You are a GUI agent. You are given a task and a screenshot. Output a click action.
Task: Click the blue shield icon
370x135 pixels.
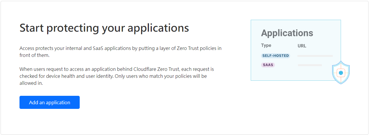click(341, 73)
